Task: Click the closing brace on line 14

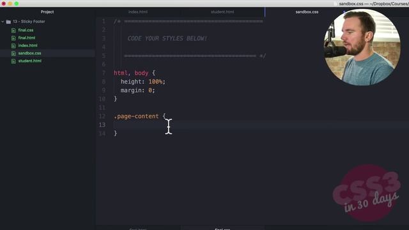Action: 115,134
